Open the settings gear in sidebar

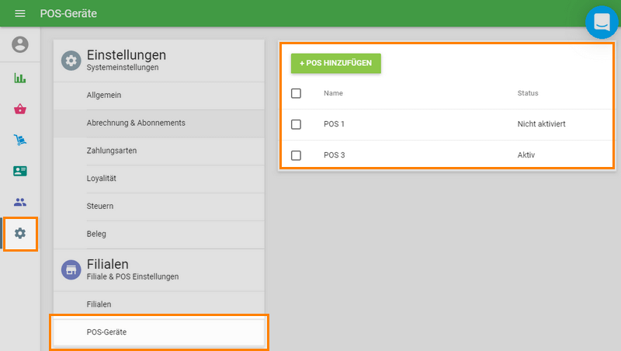point(20,233)
